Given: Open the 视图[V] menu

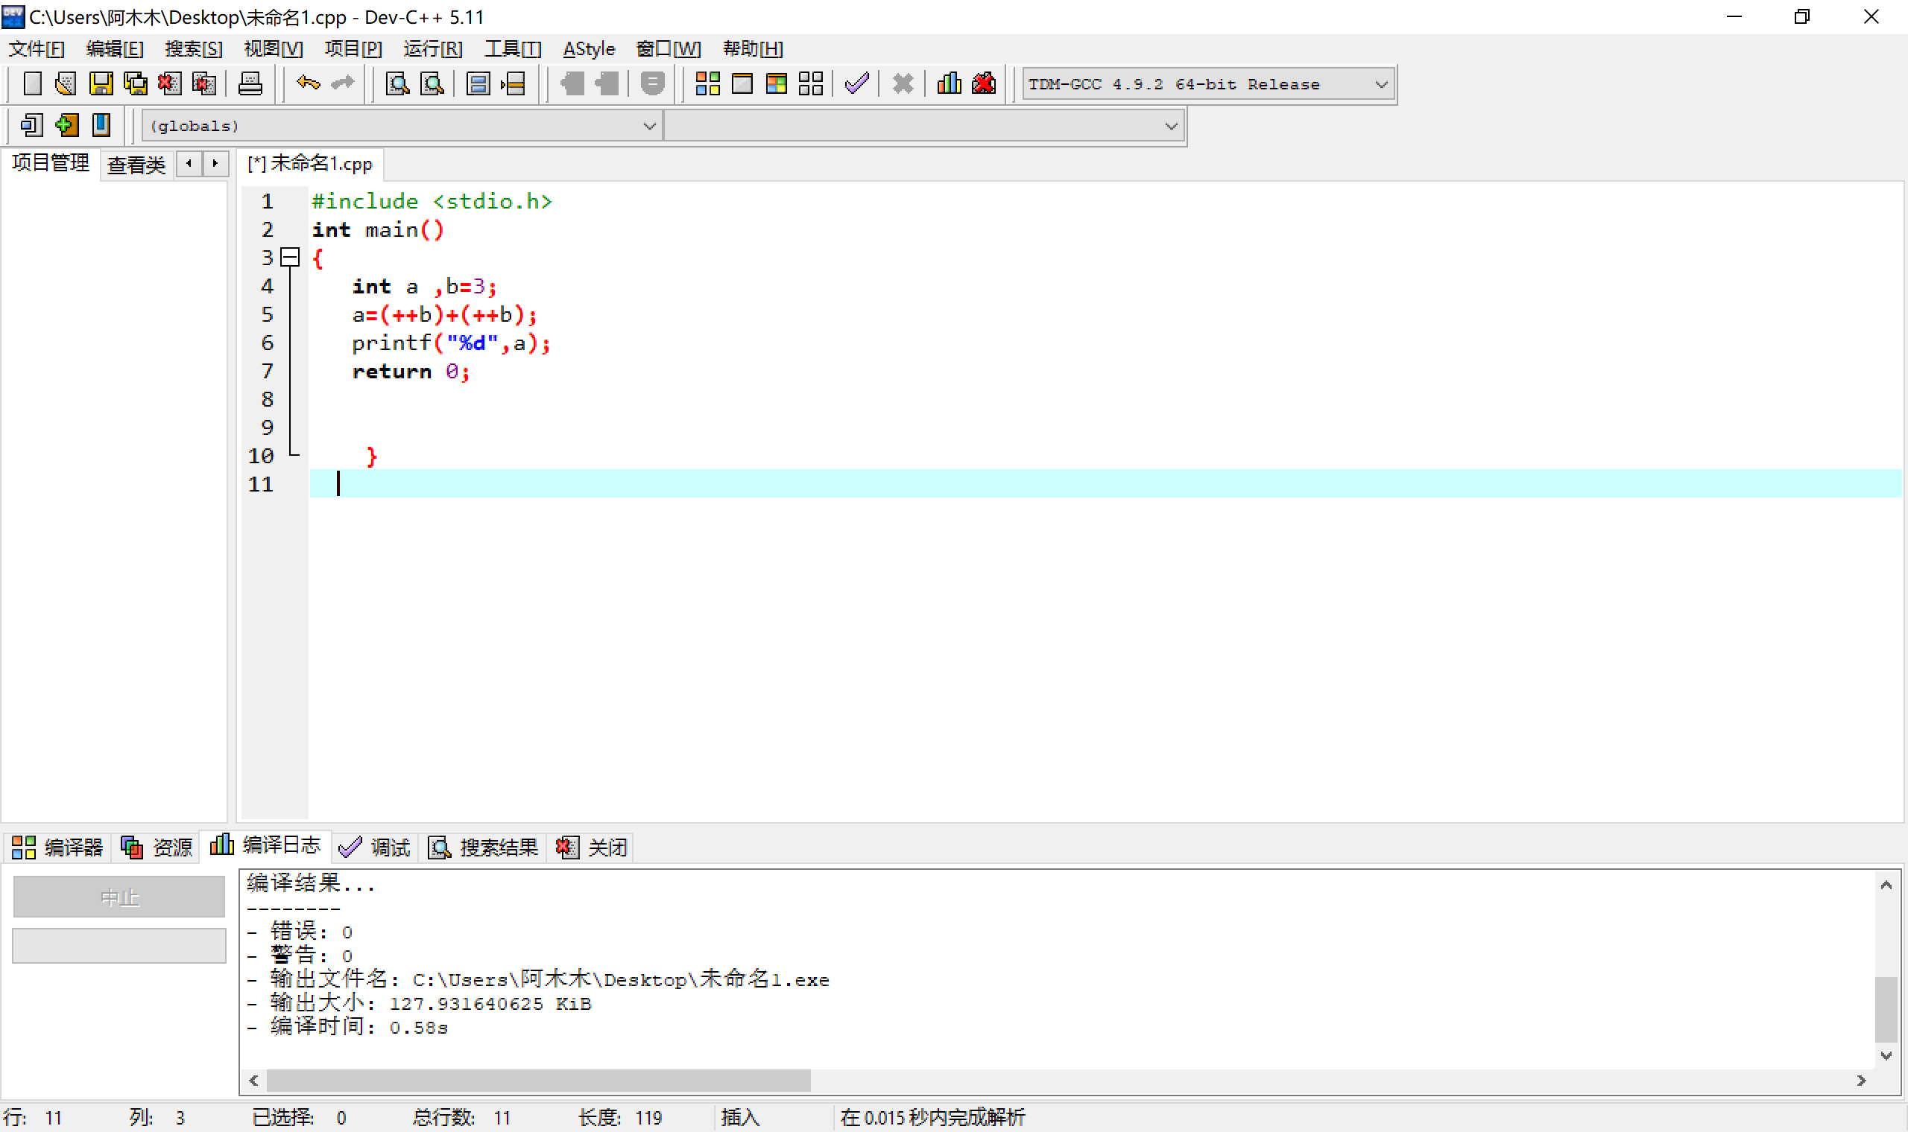Looking at the screenshot, I should pyautogui.click(x=274, y=49).
